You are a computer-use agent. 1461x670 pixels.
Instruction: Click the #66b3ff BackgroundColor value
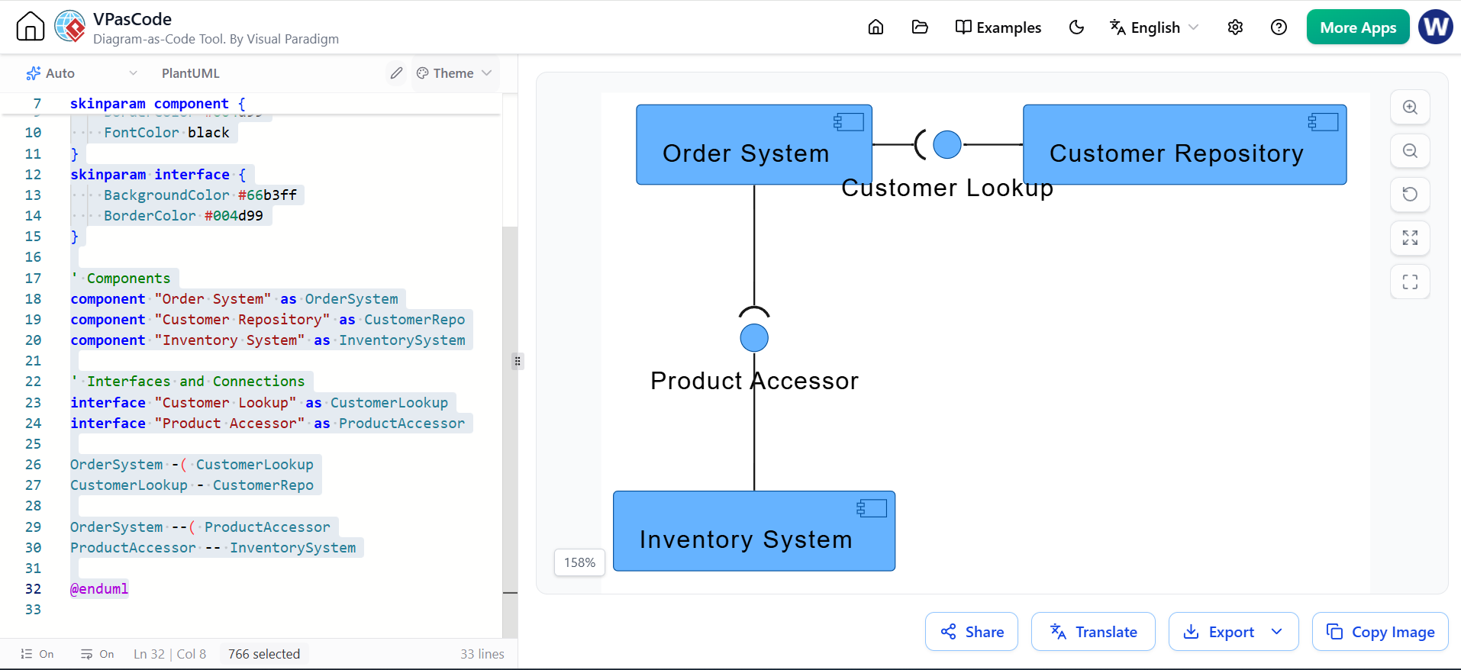[x=267, y=195]
